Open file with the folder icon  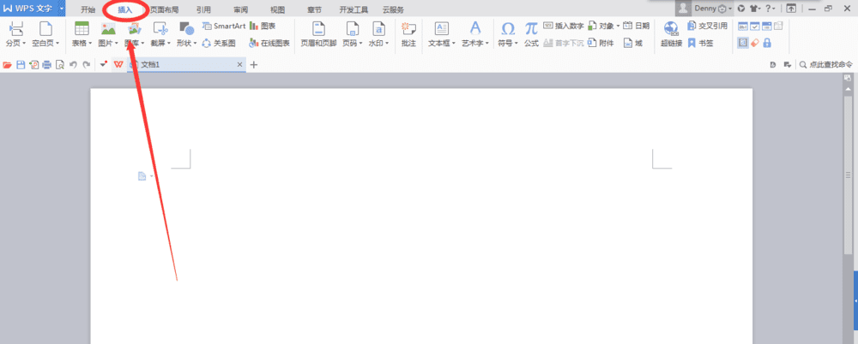click(7, 64)
